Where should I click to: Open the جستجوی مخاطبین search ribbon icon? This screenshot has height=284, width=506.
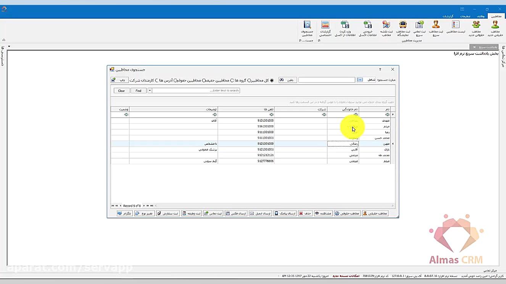[x=307, y=28]
